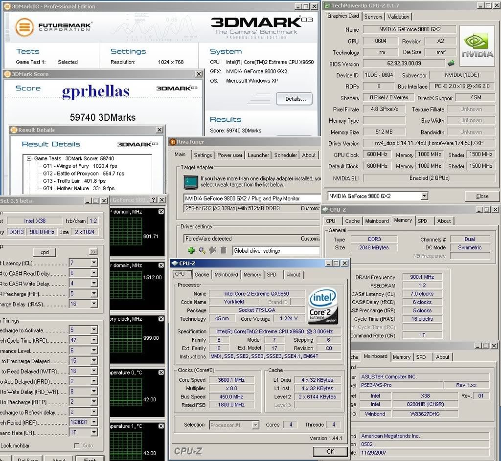Click the double-arrow button next to spd

tap(93, 252)
